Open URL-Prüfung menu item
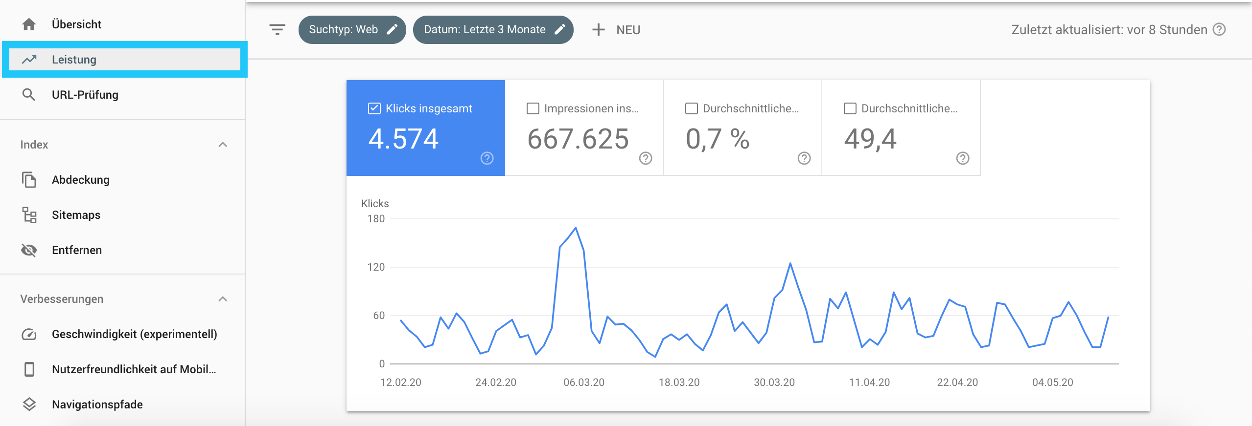 tap(122, 95)
